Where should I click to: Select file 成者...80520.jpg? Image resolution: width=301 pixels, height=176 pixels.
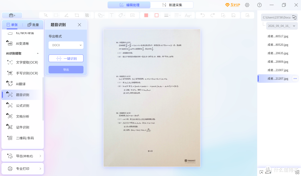click(278, 44)
